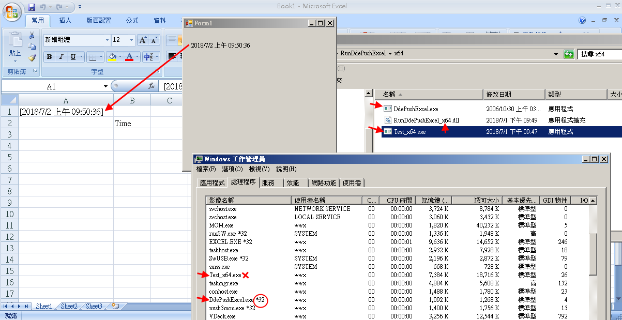Apply cell borders icon
The height and width of the screenshot is (320, 622).
click(92, 57)
